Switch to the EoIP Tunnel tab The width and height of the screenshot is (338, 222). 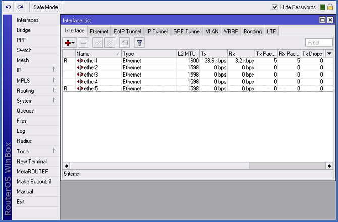(x=128, y=31)
